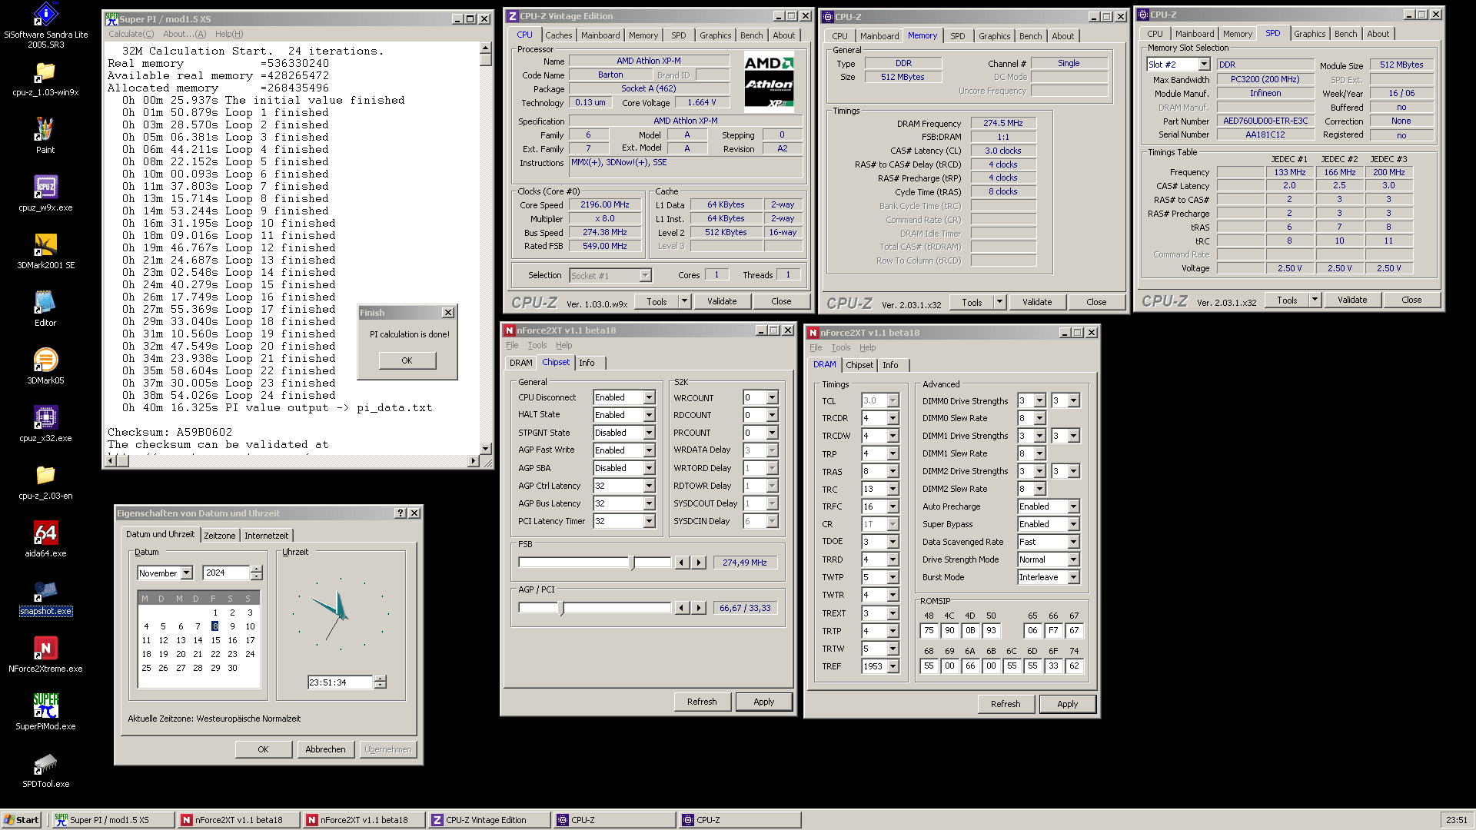
Task: Click Validate in CPU-Z Vintage Edition
Action: coord(722,301)
